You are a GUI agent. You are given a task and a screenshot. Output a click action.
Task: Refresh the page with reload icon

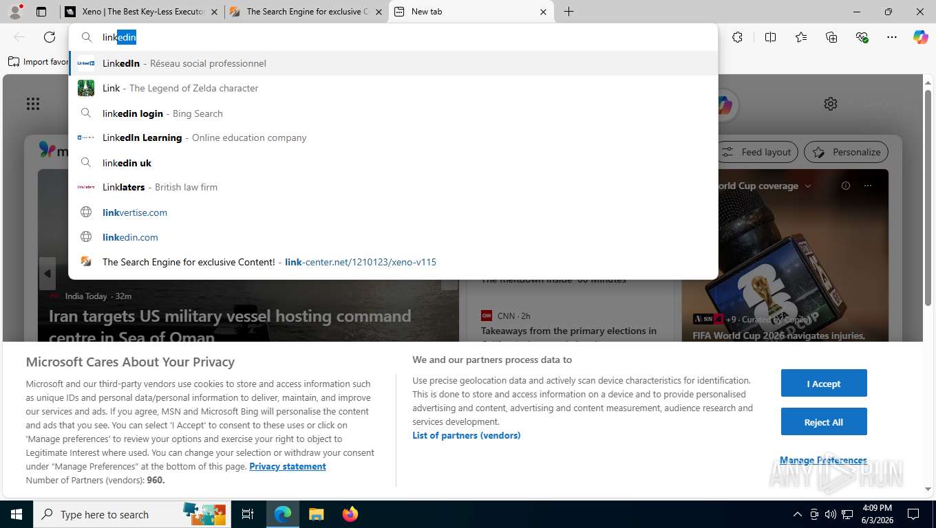coord(50,37)
